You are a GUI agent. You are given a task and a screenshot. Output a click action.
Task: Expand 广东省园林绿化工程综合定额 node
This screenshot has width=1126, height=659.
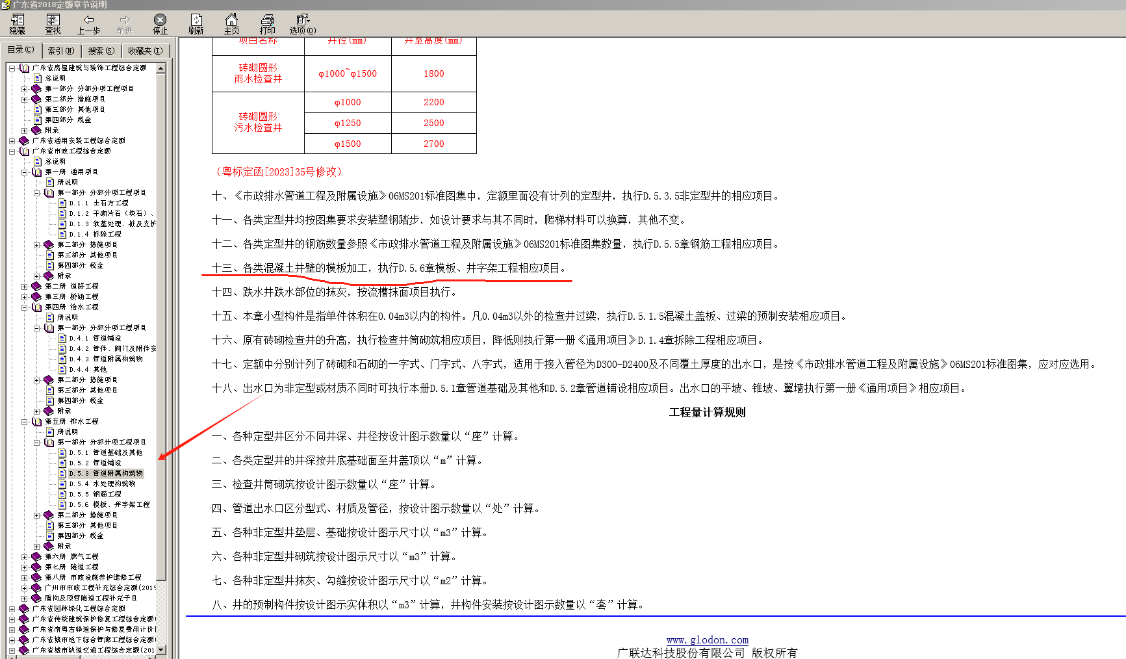(12, 608)
